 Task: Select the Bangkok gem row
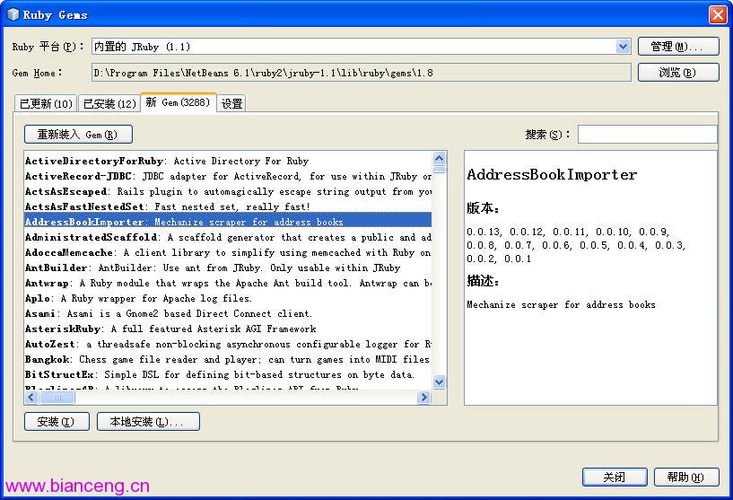pos(228,359)
